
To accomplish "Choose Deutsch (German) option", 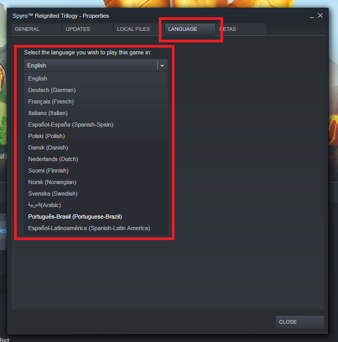I will pos(96,90).
